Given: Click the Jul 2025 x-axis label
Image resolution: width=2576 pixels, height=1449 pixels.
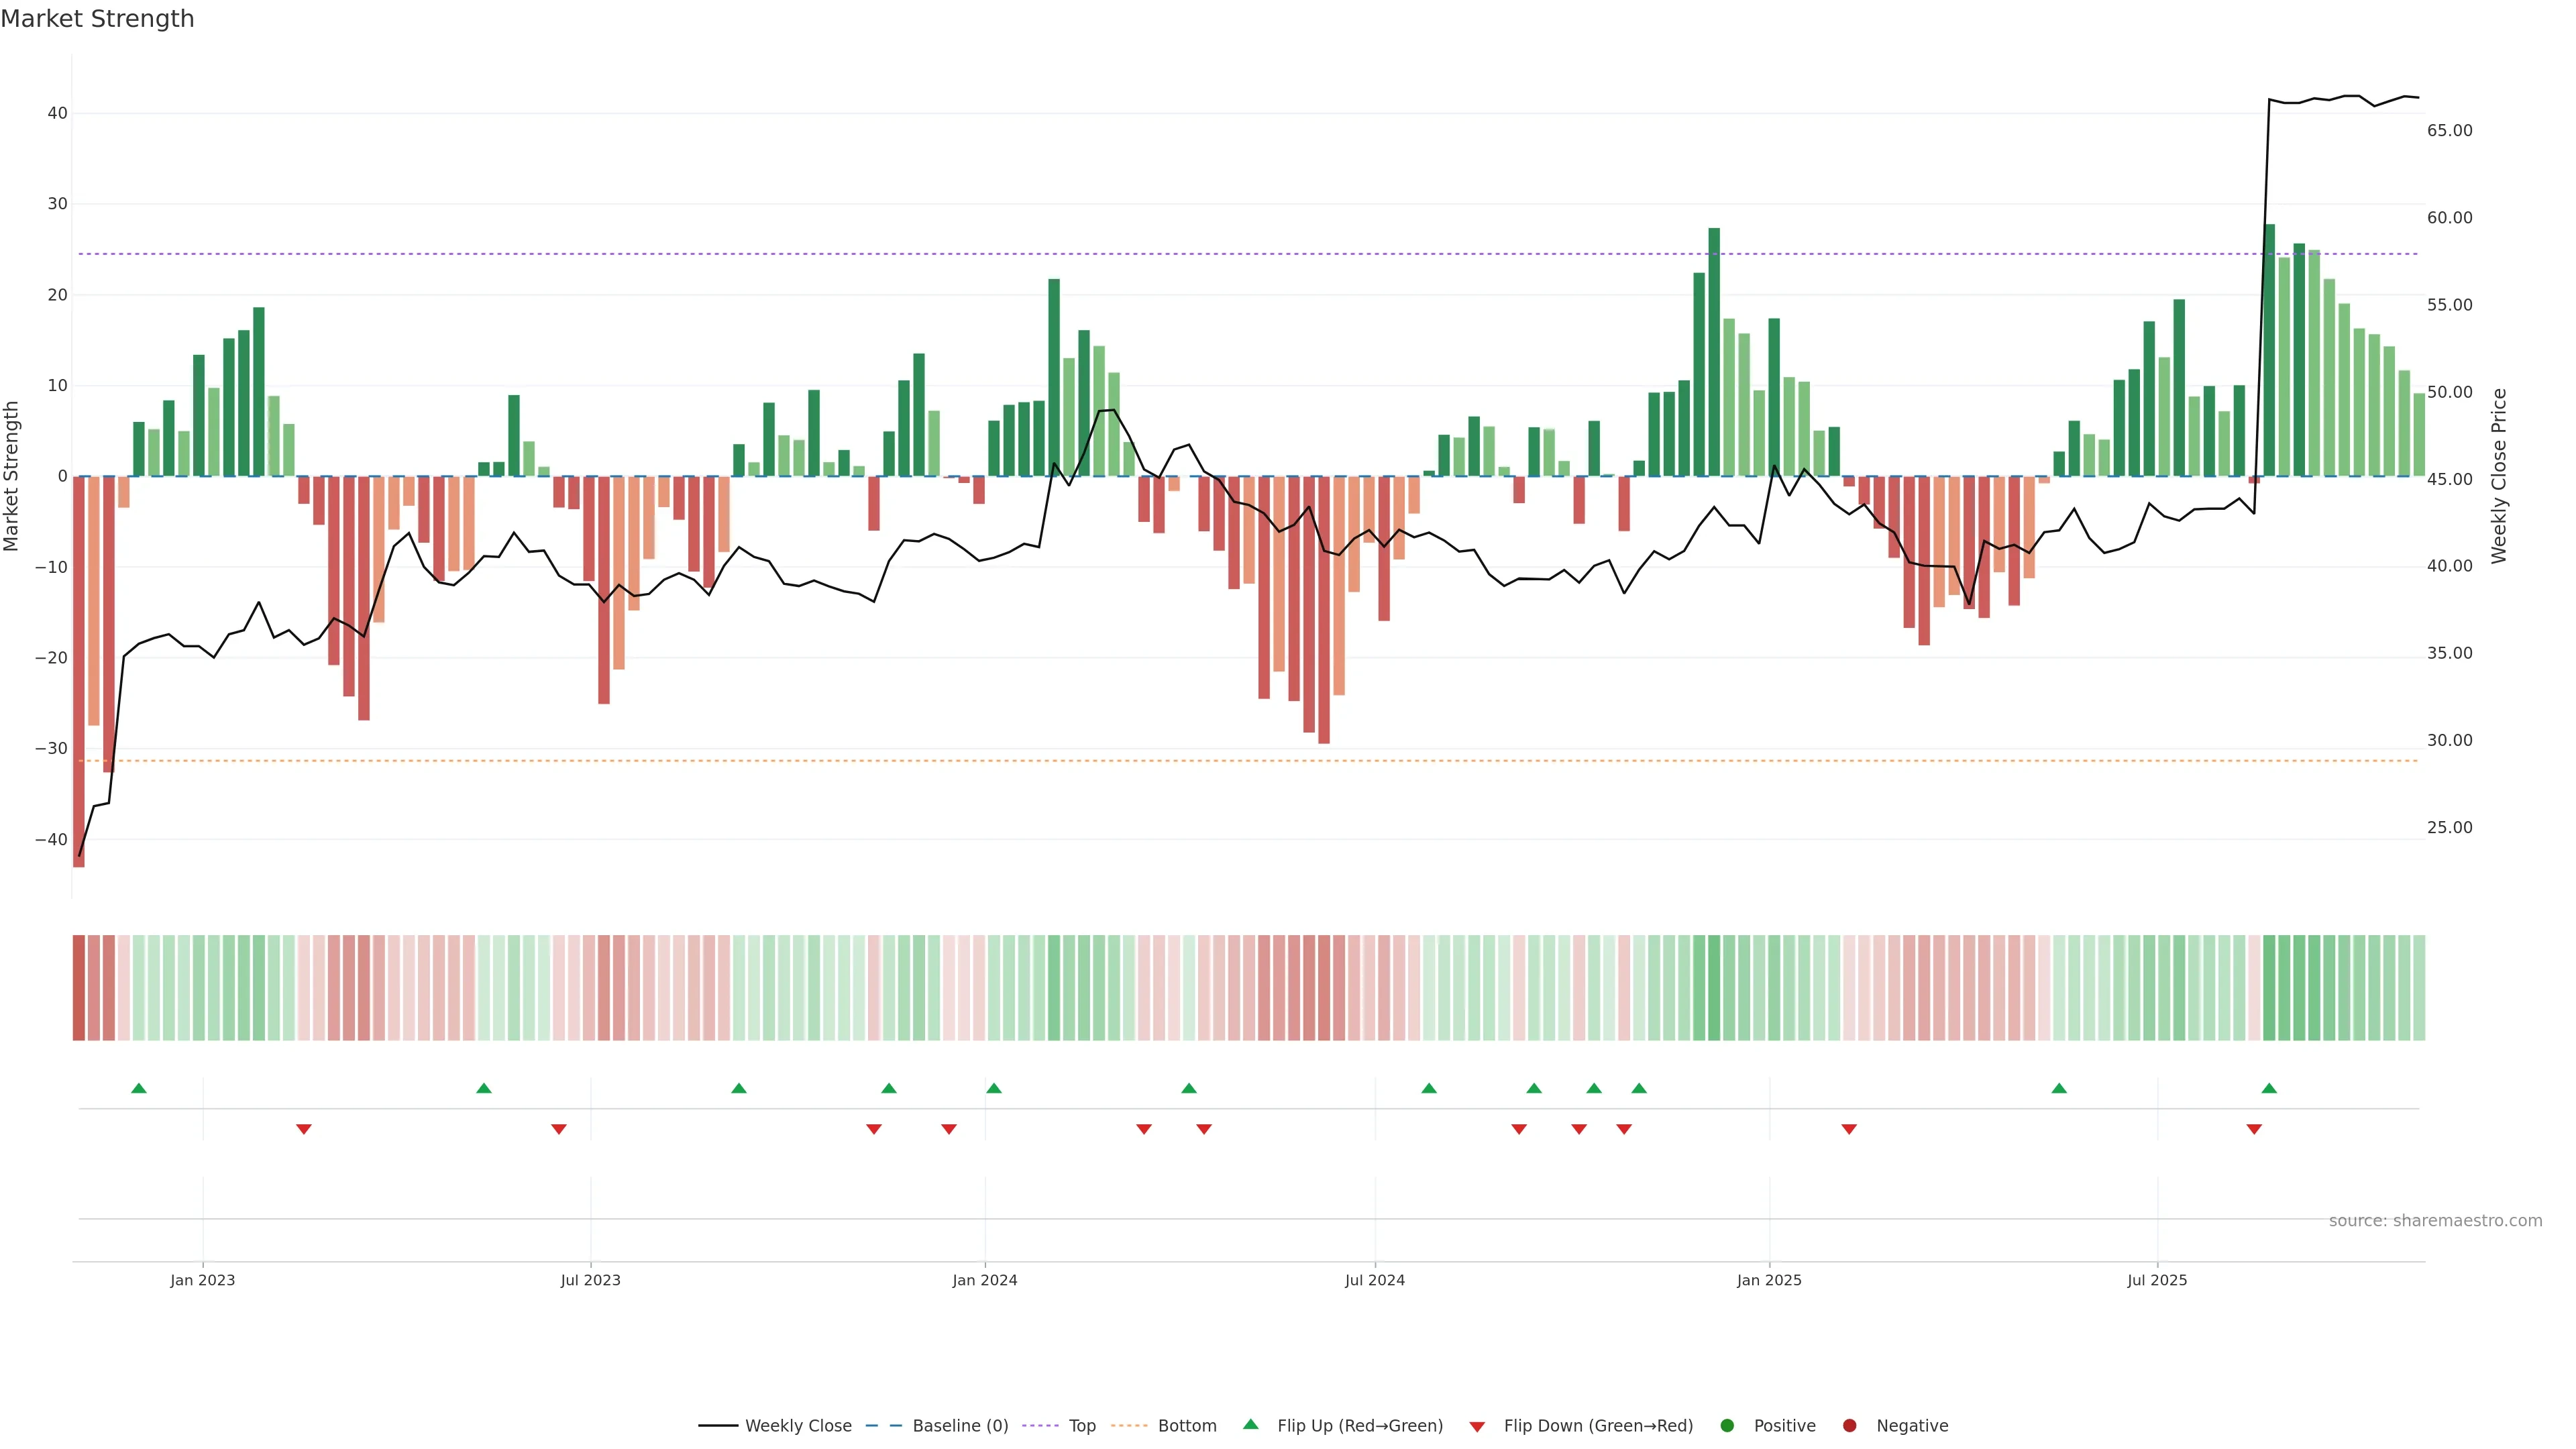Looking at the screenshot, I should (x=2157, y=1280).
